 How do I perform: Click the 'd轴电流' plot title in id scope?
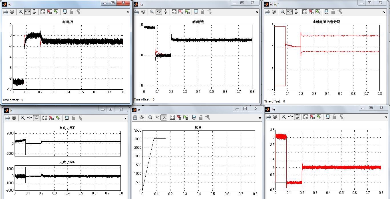coord(68,22)
